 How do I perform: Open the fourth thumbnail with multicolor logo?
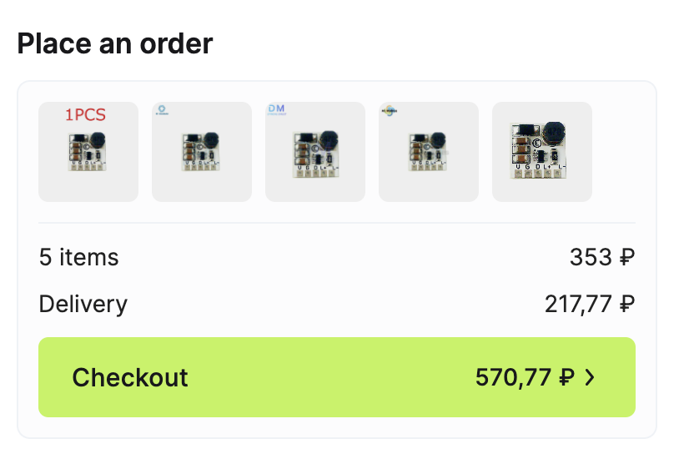tap(429, 152)
